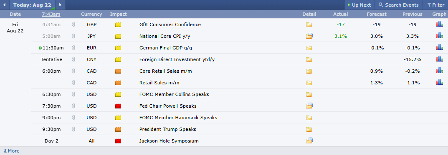Open detail folder for Fed Chair Powell Speaks
This screenshot has height=155, width=448.
[309, 106]
